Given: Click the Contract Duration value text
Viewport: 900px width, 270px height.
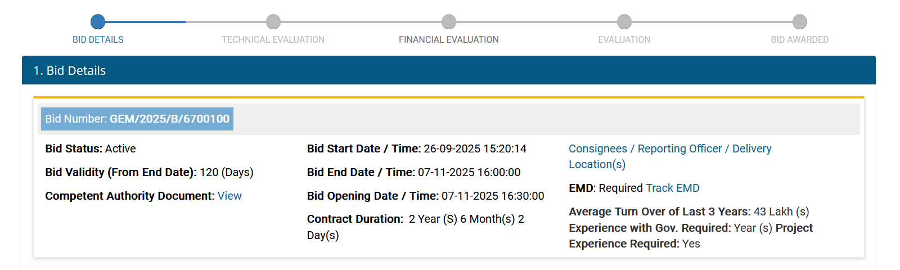Looking at the screenshot, I should [466, 219].
